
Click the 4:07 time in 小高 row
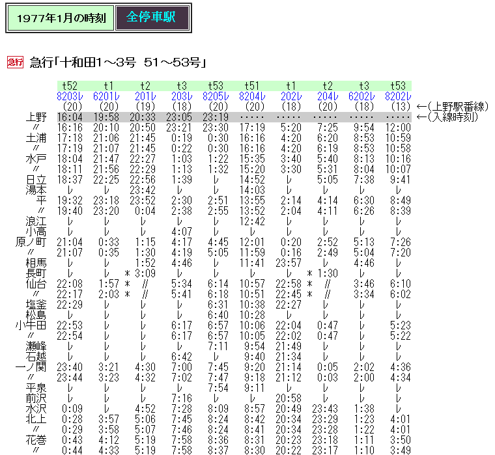coord(182,232)
